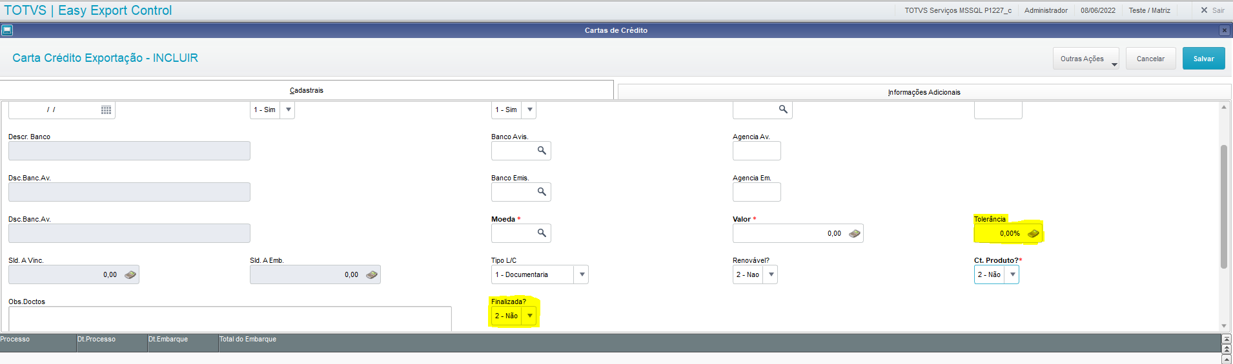The height and width of the screenshot is (364, 1233).
Task: Click the magnifier in the unlabeled lookup field above Agencia Av.
Action: pyautogui.click(x=783, y=110)
